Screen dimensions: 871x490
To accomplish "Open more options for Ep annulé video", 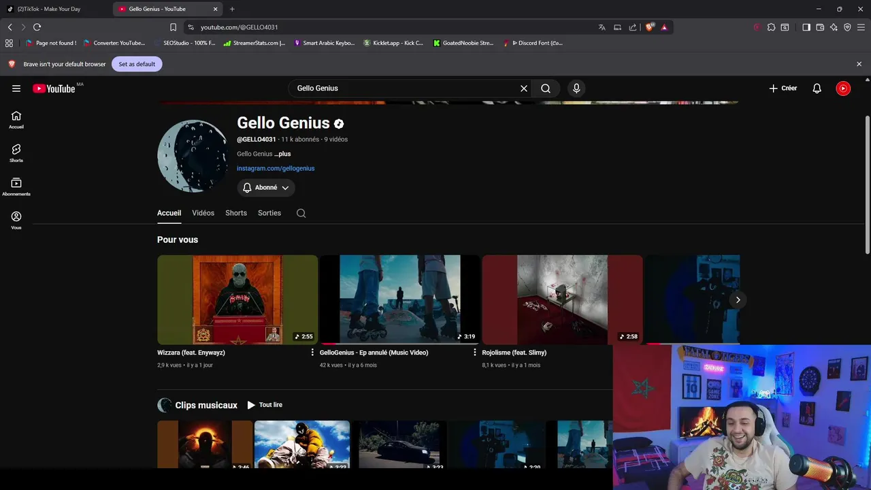I will 475,353.
